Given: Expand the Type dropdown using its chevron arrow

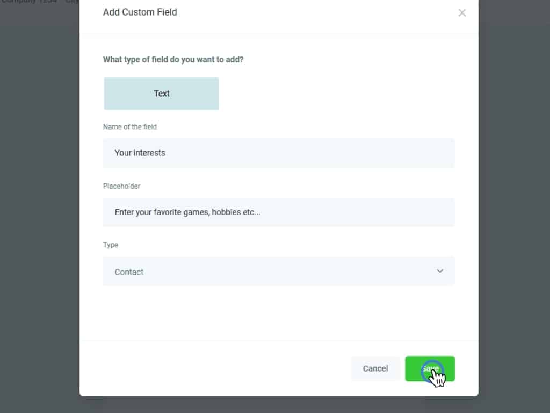Looking at the screenshot, I should point(440,271).
